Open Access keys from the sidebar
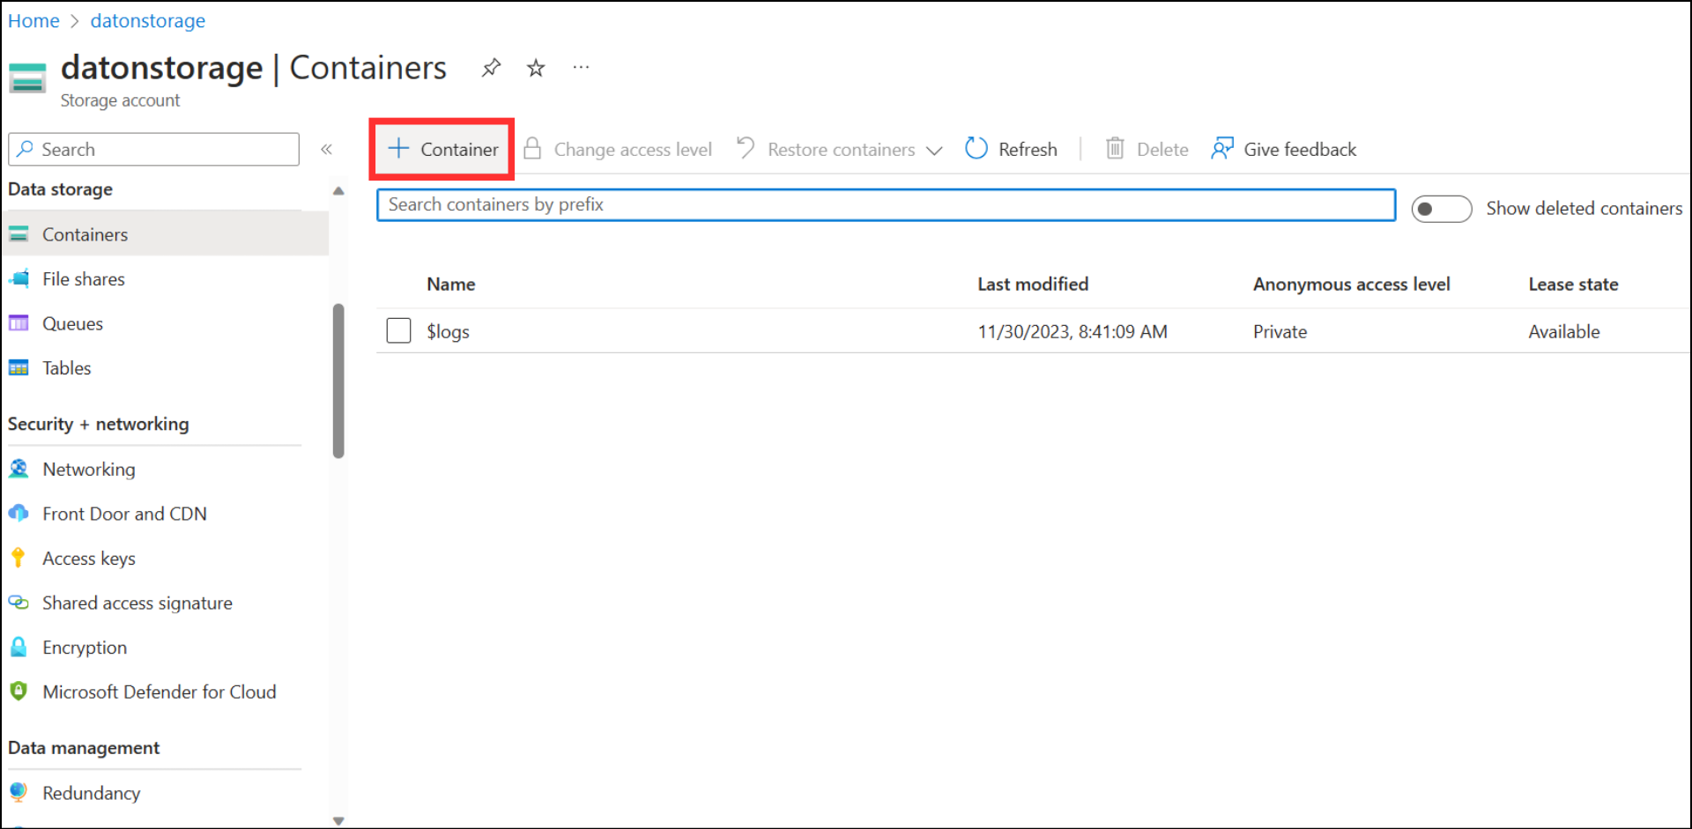 (x=88, y=559)
